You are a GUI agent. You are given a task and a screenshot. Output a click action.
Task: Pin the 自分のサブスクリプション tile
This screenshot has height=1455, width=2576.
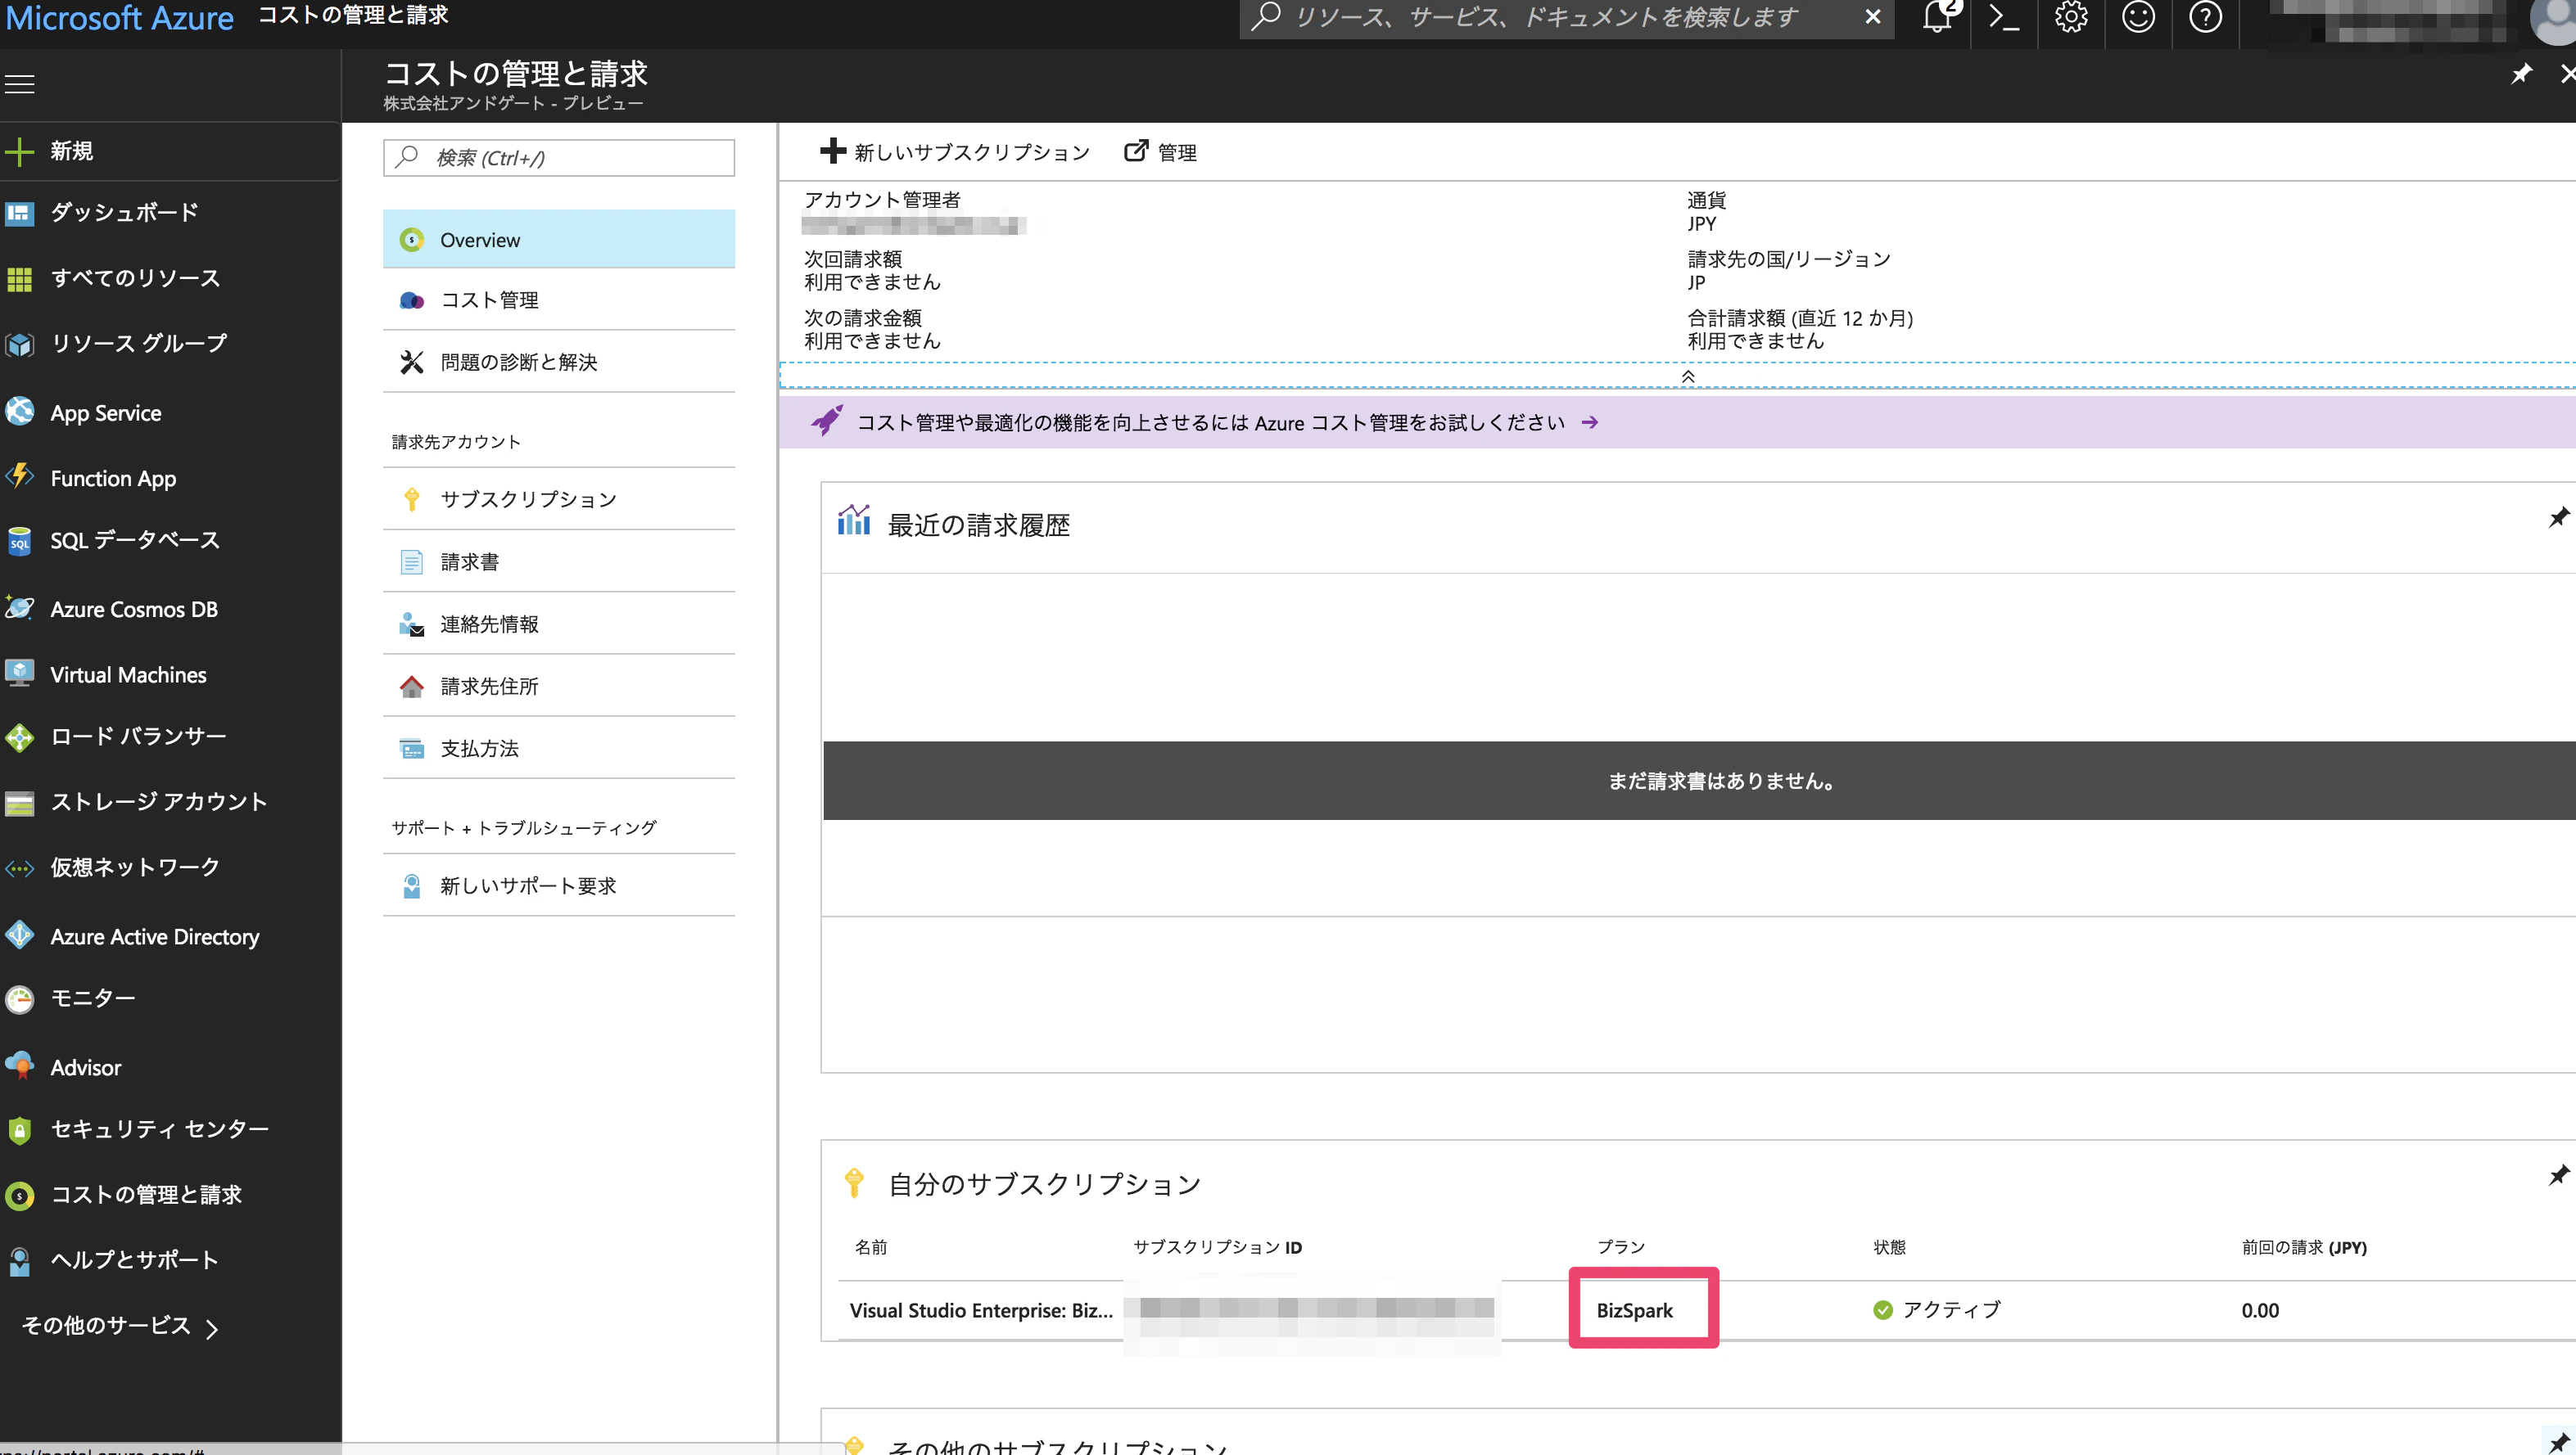2558,1175
